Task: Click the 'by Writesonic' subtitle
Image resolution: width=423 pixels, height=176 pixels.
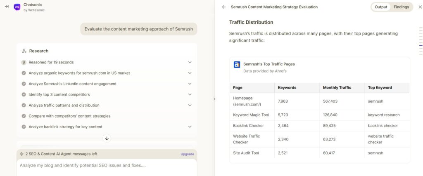Action: [x=34, y=10]
